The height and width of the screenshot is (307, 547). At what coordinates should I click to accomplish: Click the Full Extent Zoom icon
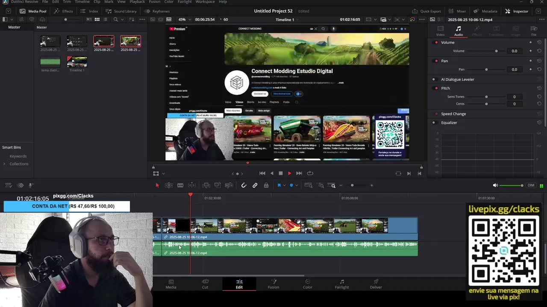coord(308,185)
